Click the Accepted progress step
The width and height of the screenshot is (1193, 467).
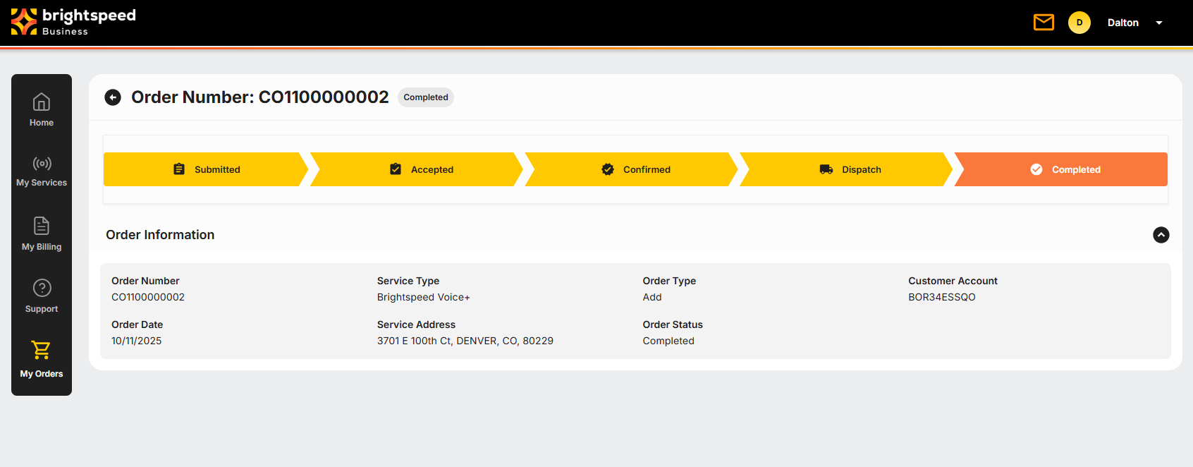(421, 169)
